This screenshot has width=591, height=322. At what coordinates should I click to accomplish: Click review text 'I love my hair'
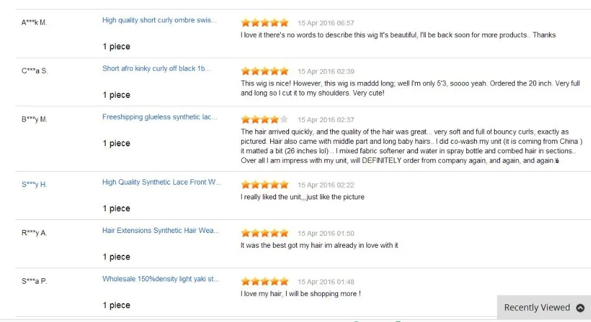point(261,294)
